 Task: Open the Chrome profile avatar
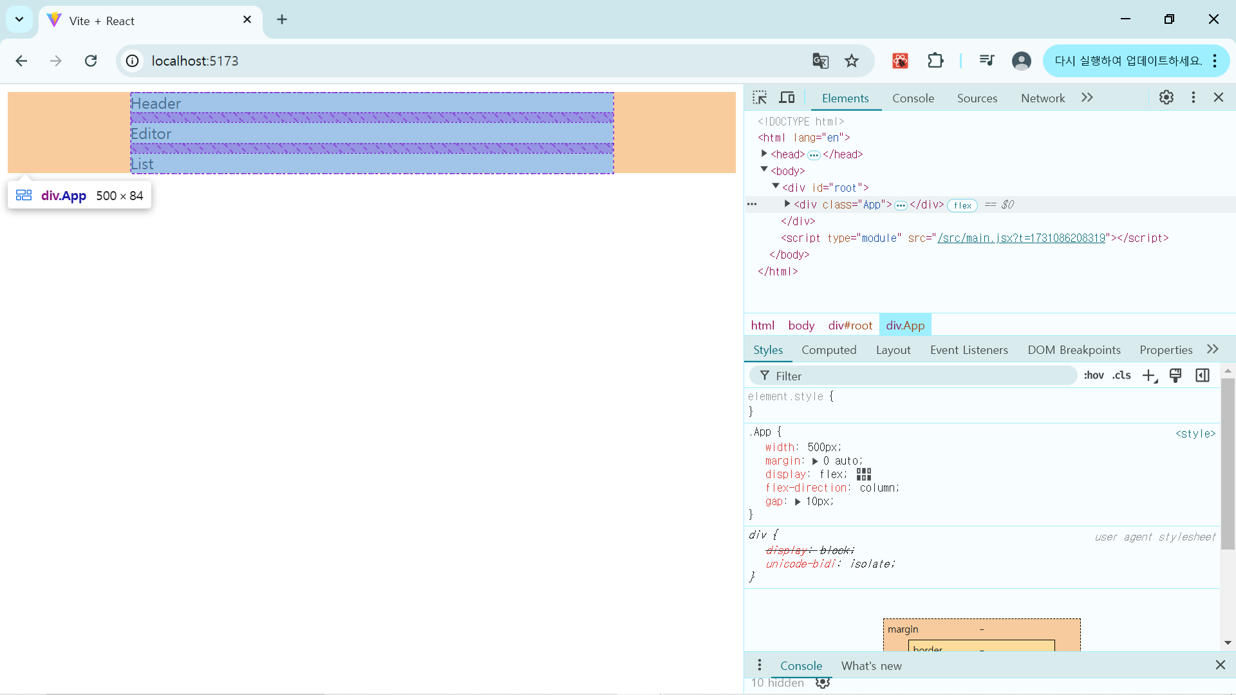pyautogui.click(x=1022, y=60)
